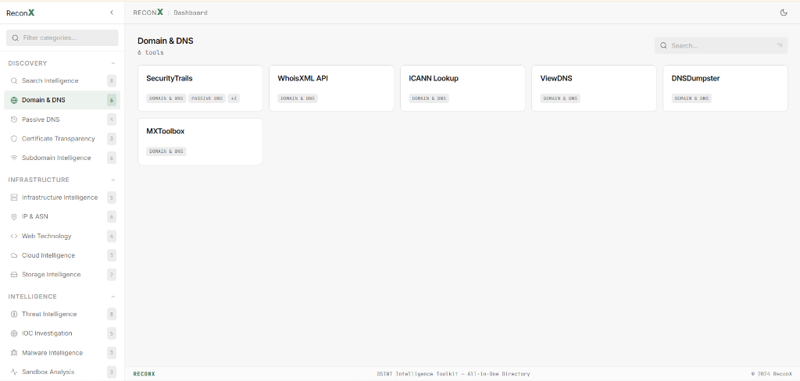This screenshot has height=381, width=800.
Task: Click the +3 tag on SecurityTrails card
Action: tap(234, 98)
